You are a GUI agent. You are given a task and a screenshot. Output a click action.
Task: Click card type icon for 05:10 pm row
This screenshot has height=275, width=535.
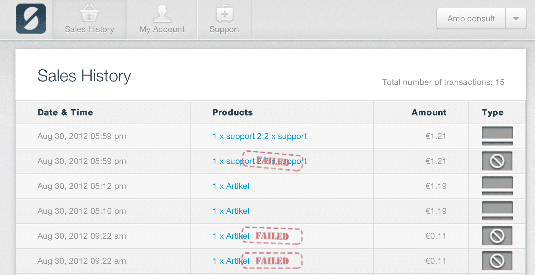(497, 211)
